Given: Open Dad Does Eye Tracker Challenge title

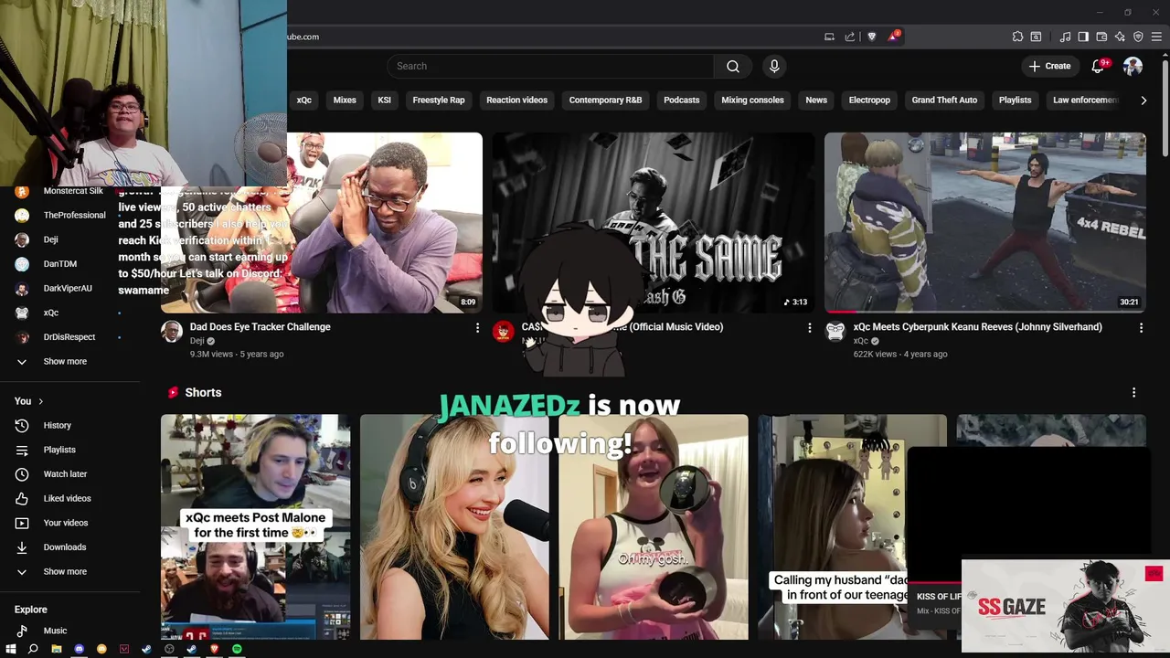Looking at the screenshot, I should pos(261,326).
